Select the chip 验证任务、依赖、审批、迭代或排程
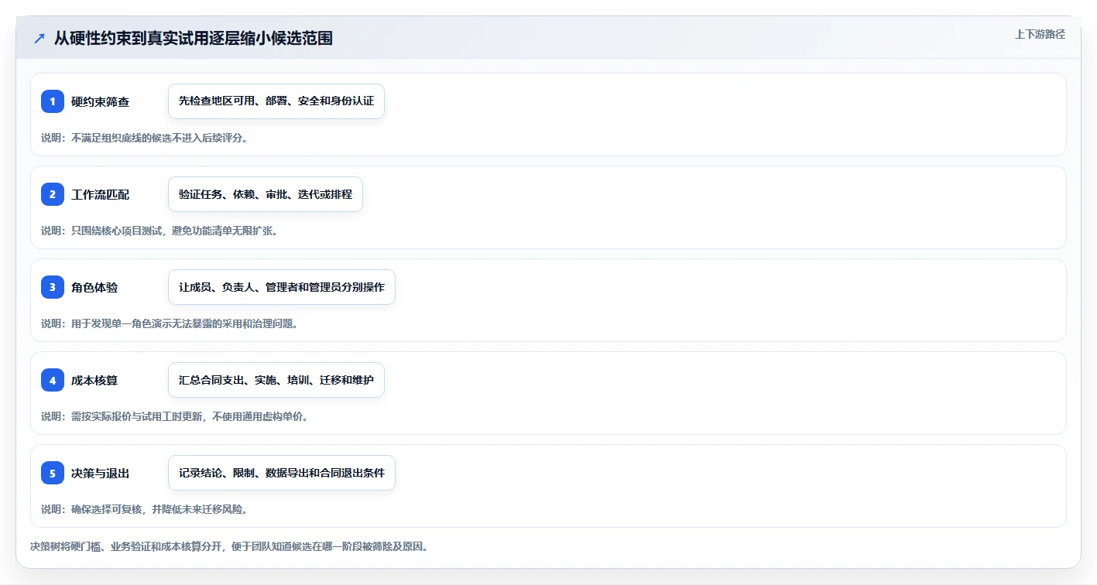This screenshot has width=1097, height=585. tap(266, 194)
